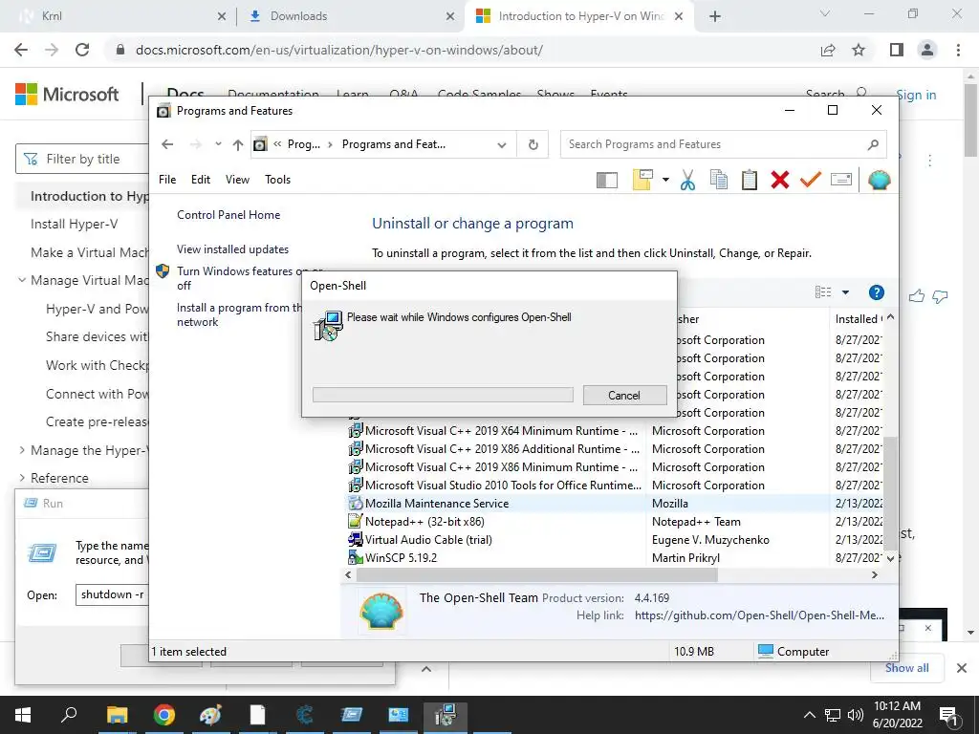Open Classic Explorer settings shell icon

click(x=880, y=180)
